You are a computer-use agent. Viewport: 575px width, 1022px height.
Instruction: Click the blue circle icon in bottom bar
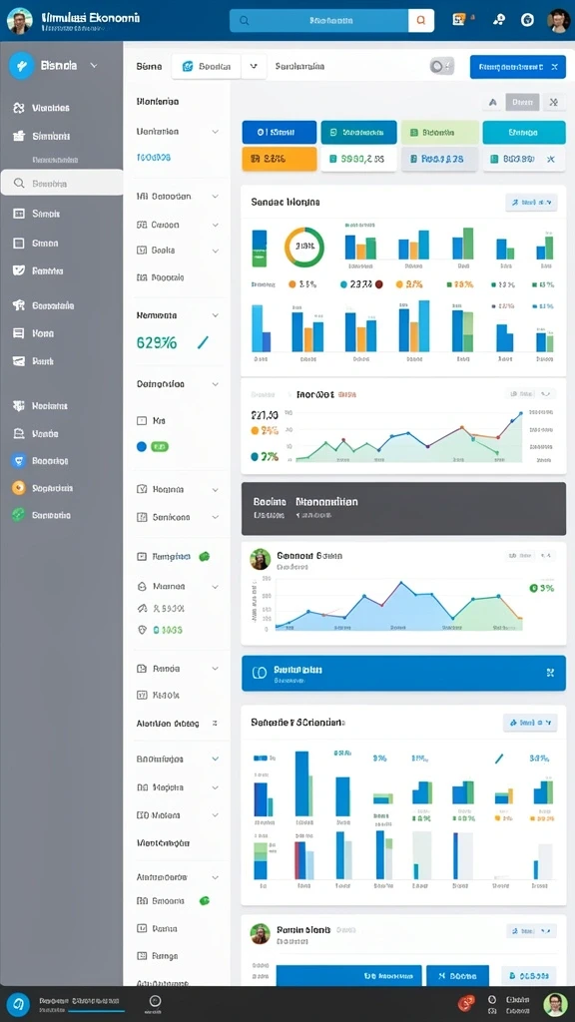point(18,1004)
